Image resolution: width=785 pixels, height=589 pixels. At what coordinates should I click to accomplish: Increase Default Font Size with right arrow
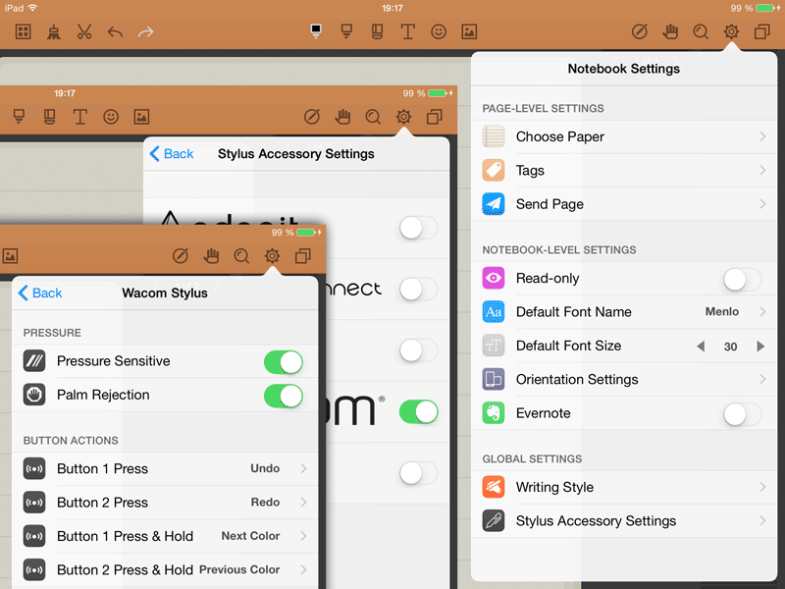click(x=760, y=347)
